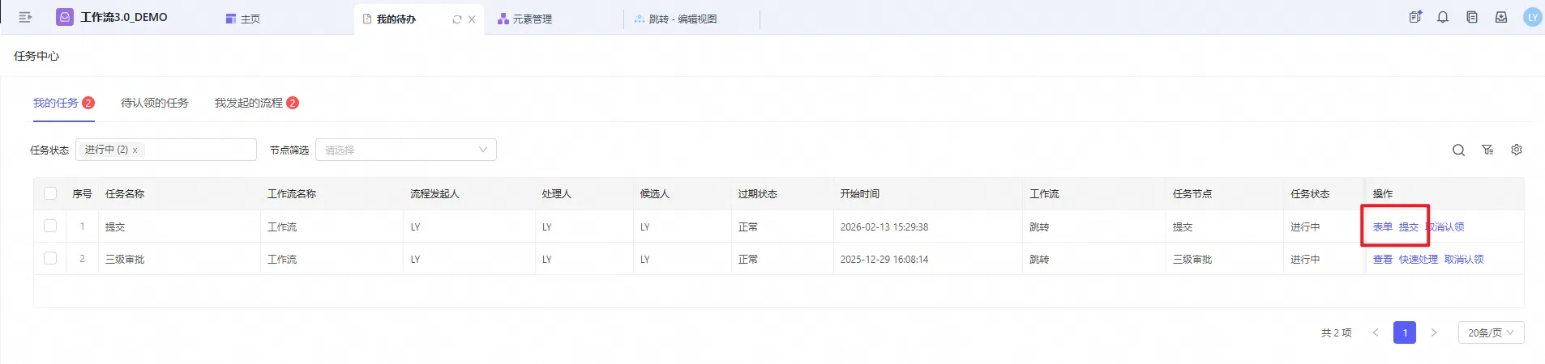Remove the 进行中 (2) filter tag
This screenshot has width=1545, height=364.
click(135, 150)
